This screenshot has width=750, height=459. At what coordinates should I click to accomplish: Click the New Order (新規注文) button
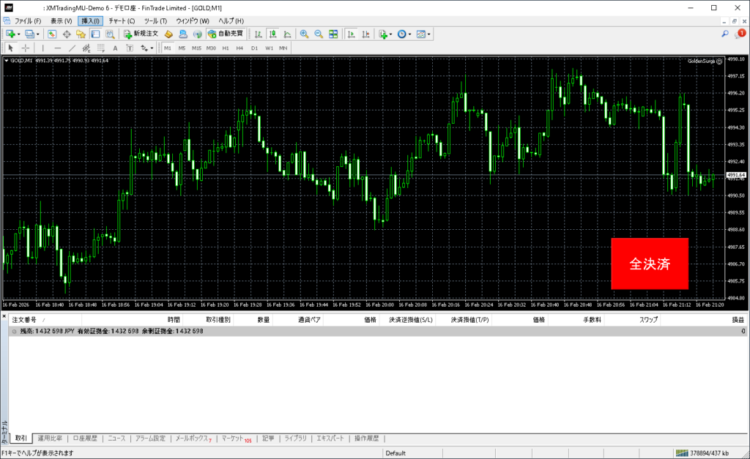coord(141,34)
